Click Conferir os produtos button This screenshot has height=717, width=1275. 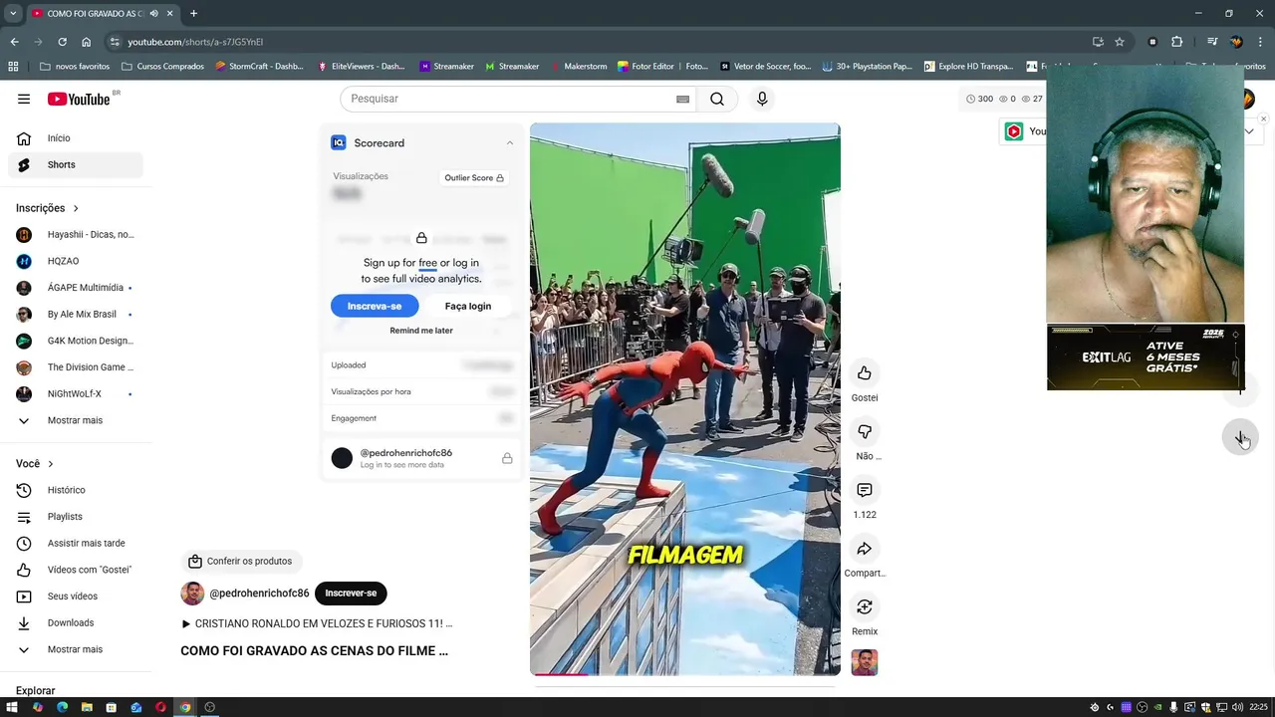(x=241, y=562)
